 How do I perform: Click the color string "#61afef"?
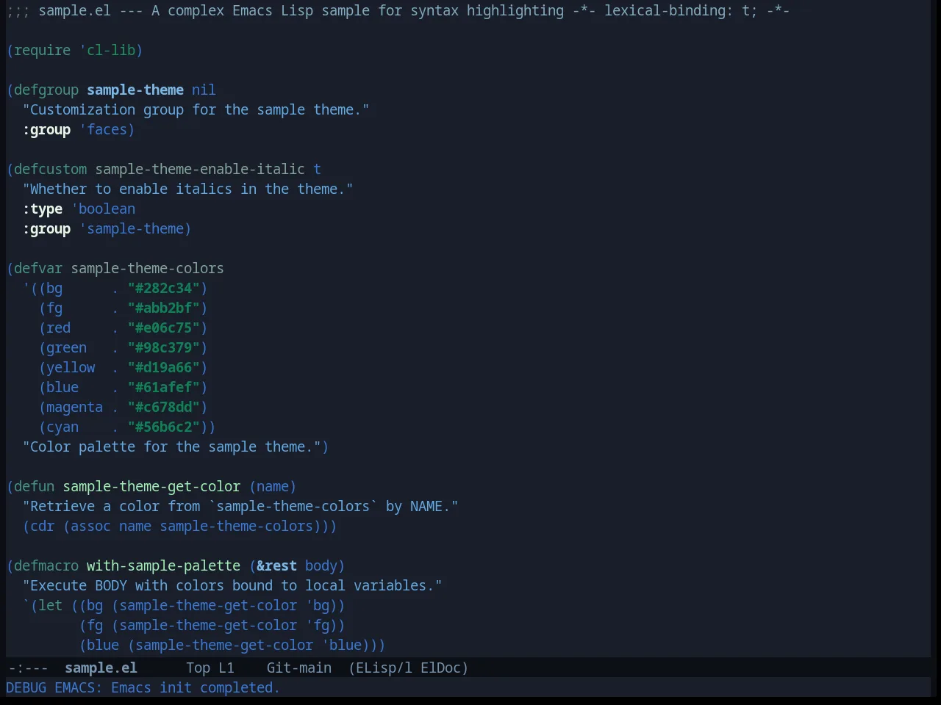(164, 387)
